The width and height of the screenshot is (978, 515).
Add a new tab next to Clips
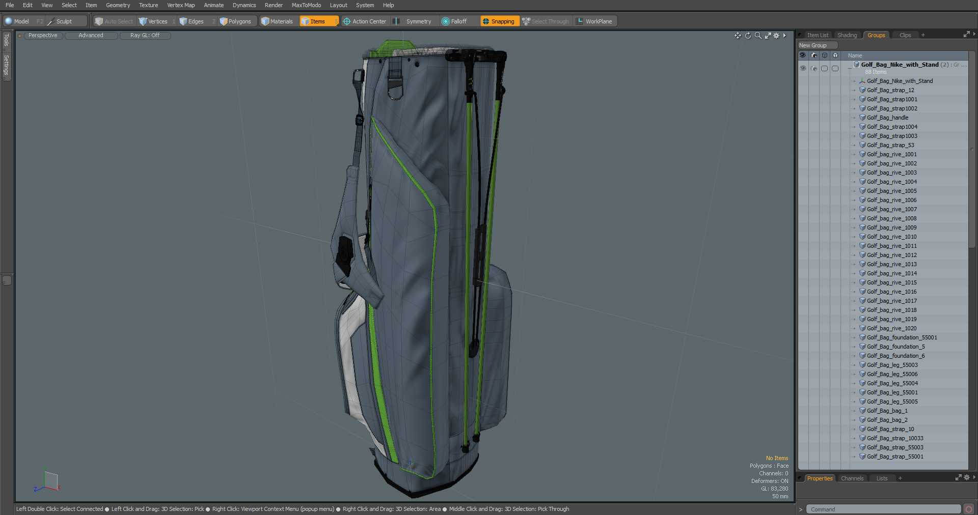(923, 35)
